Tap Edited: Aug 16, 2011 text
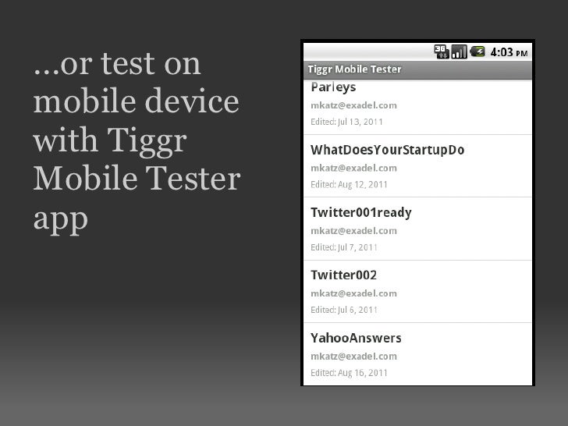Screen dimensions: 568x426 click(x=349, y=373)
